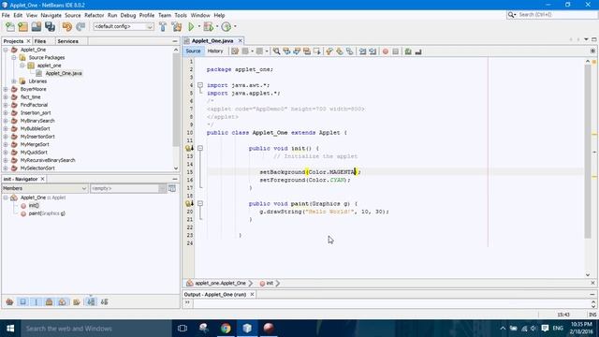Image resolution: width=599 pixels, height=337 pixels.
Task: Click the editor vertical scrollbar
Action: point(588,151)
